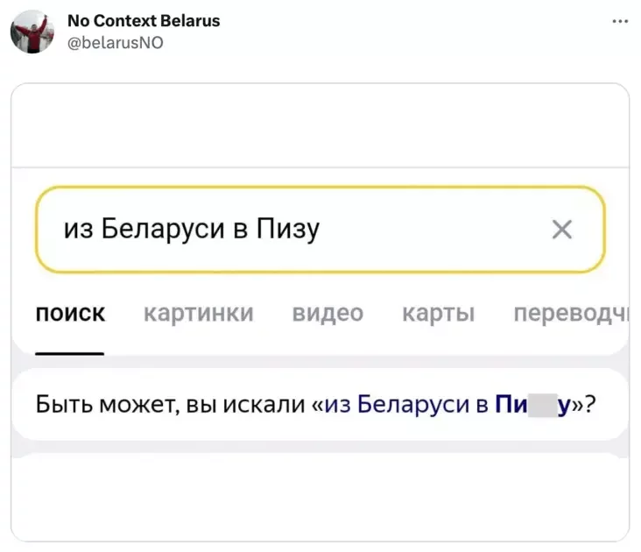The image size is (641, 552).
Task: Switch to the «картинки» tab
Action: point(198,313)
